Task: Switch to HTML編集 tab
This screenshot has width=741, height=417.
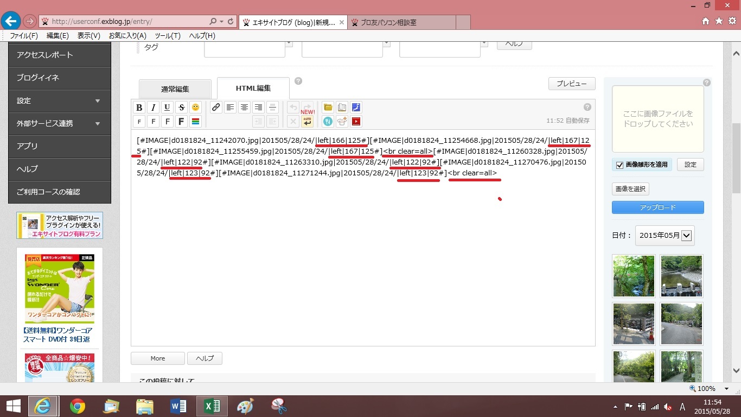Action: (x=253, y=88)
